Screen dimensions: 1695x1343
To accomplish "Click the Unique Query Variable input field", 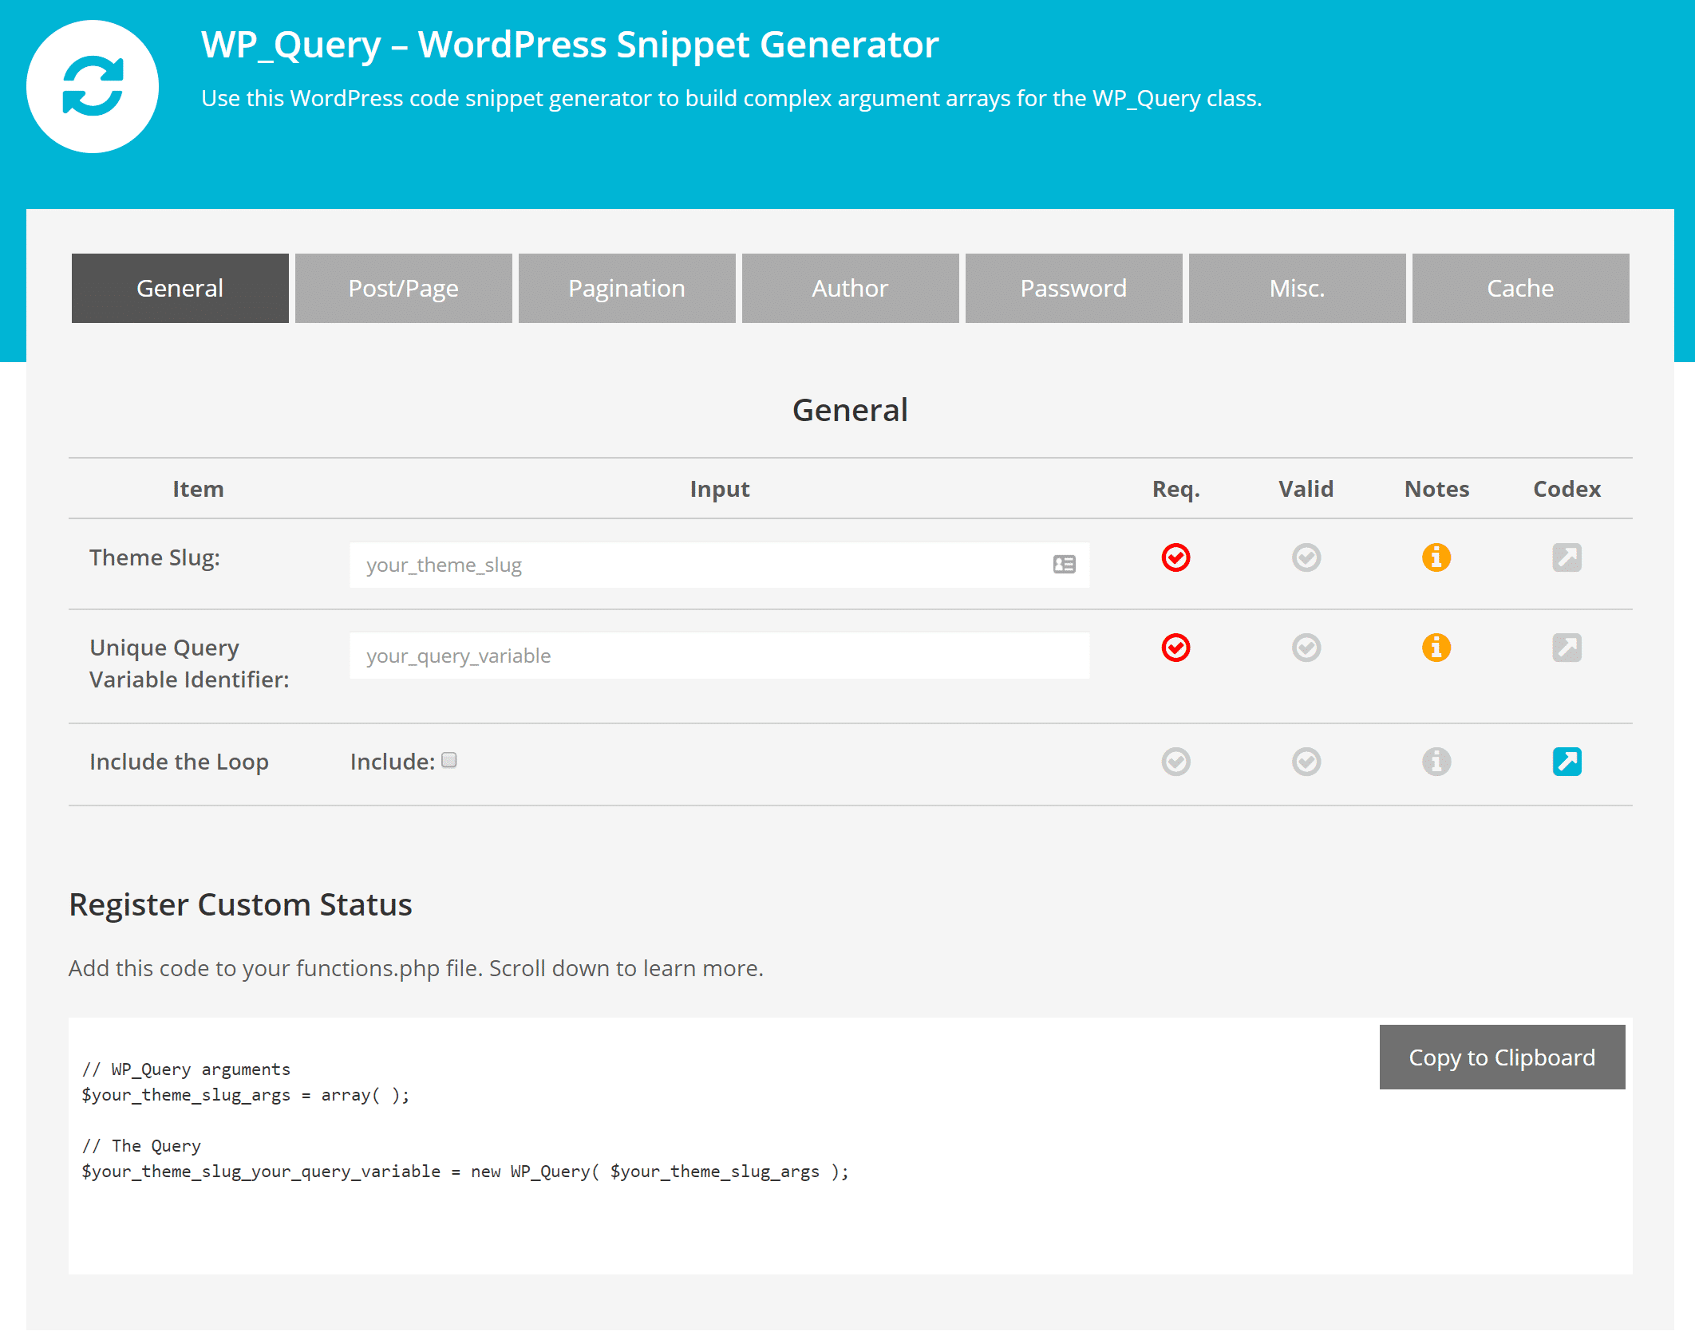I will click(x=720, y=654).
